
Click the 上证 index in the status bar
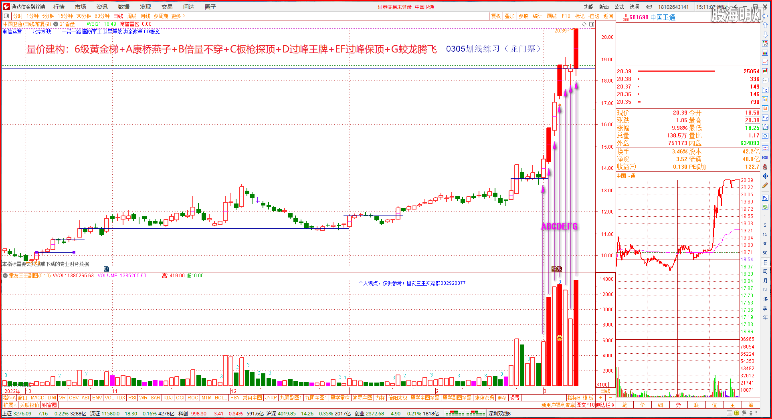pyautogui.click(x=8, y=413)
